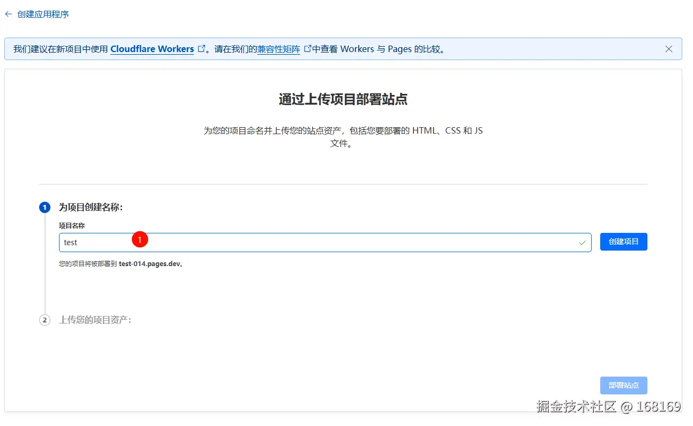Click the 为项目创建名称 heading
This screenshot has width=693, height=426.
tap(91, 208)
